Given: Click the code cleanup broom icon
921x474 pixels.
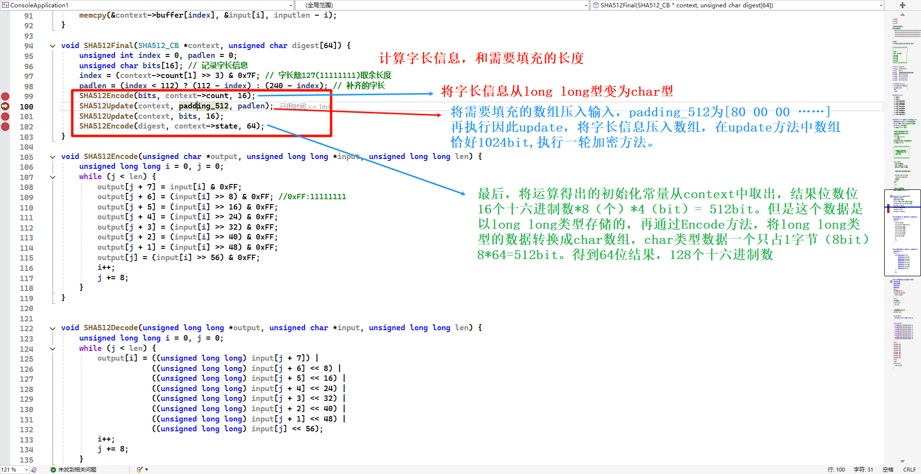Looking at the screenshot, I should tap(140, 470).
